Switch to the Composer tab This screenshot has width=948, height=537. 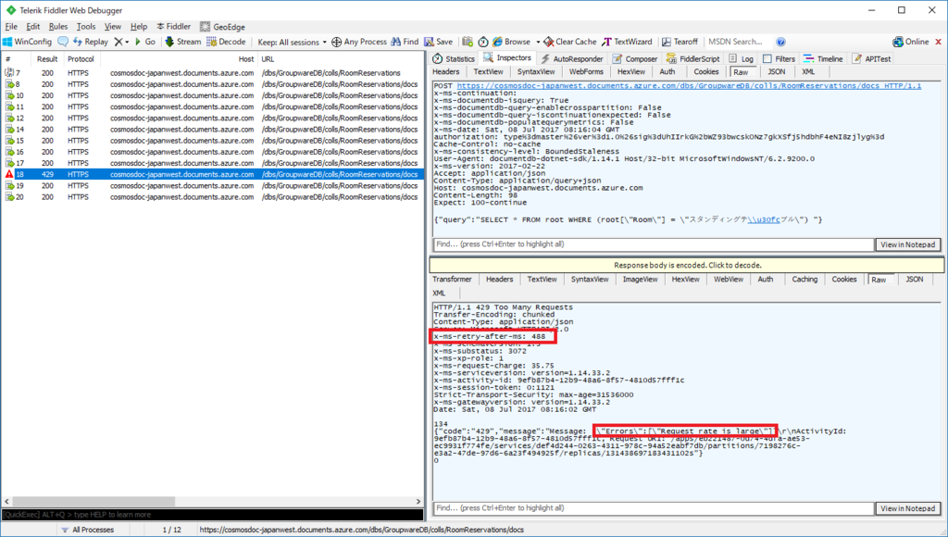click(x=635, y=58)
